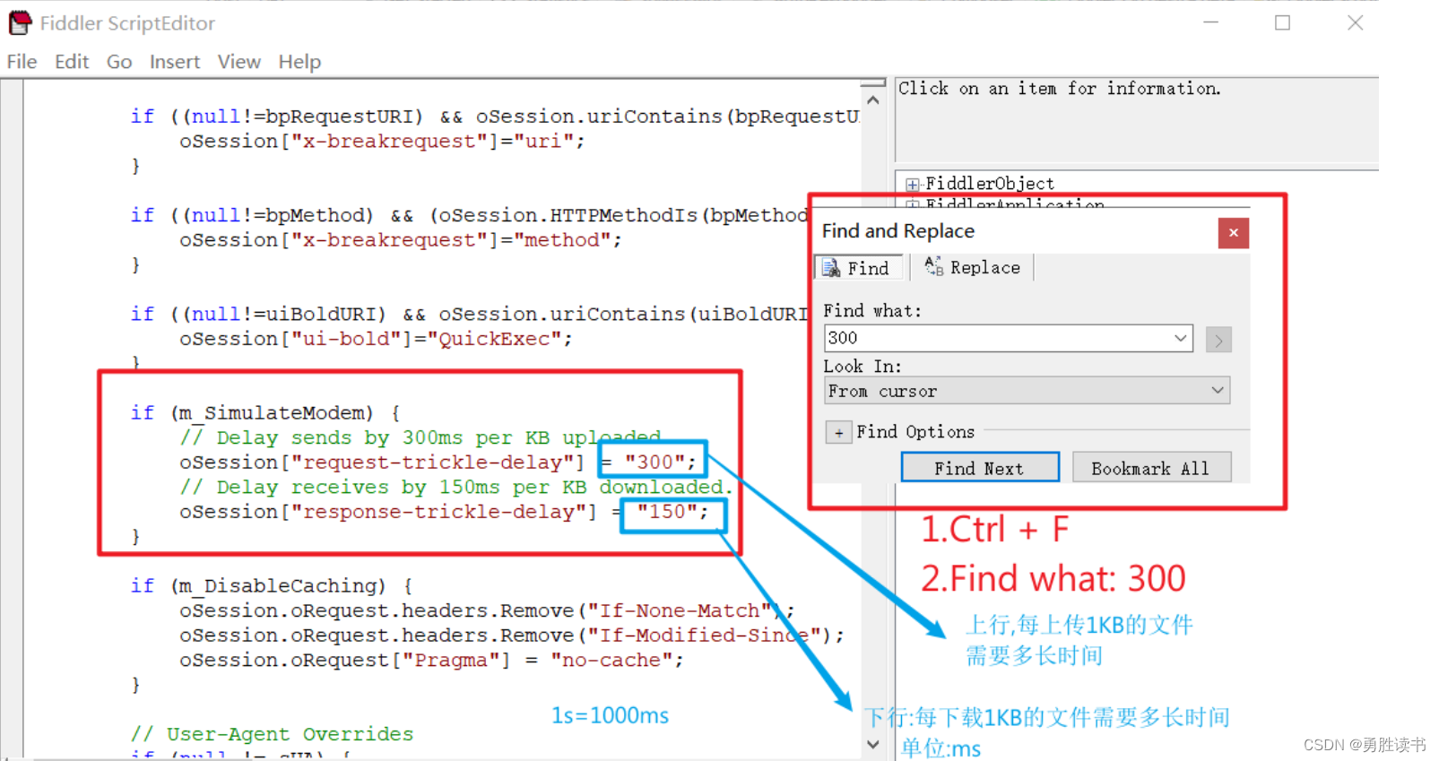Open the Edit menu
The image size is (1439, 761).
(x=72, y=62)
